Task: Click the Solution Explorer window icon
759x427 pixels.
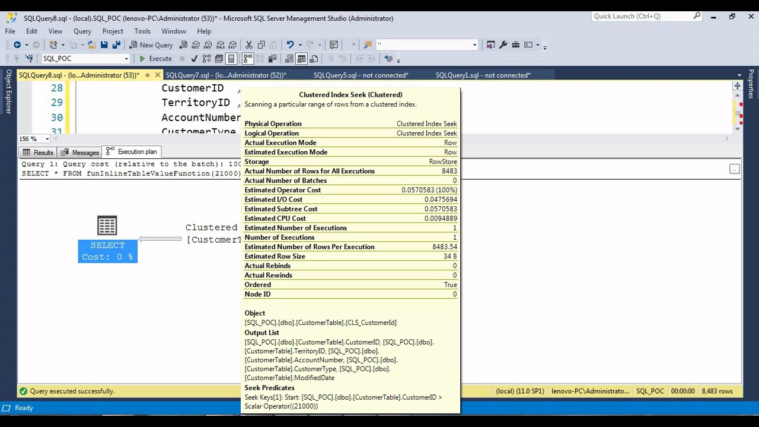Action: coord(491,44)
